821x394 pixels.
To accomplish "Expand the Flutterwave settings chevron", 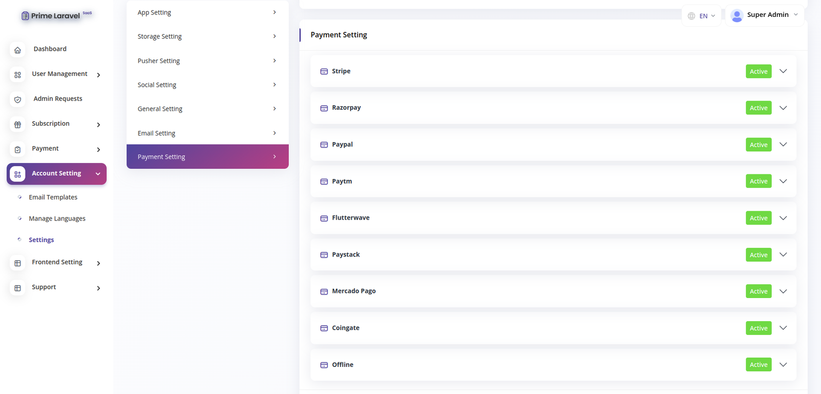I will click(x=783, y=218).
